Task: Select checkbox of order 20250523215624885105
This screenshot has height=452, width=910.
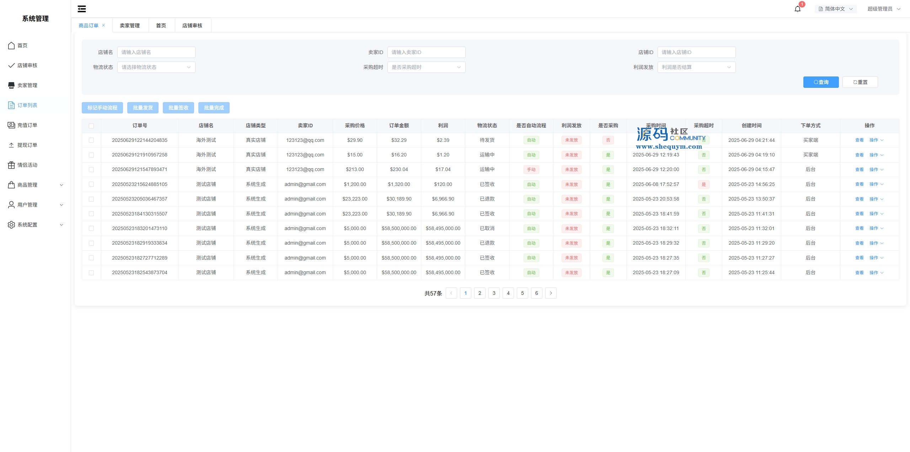Action: [x=91, y=184]
